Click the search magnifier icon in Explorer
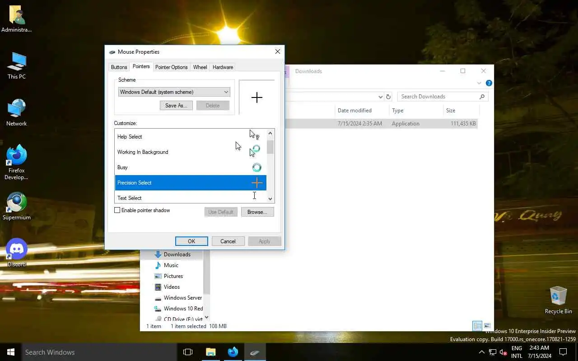 pos(482,97)
